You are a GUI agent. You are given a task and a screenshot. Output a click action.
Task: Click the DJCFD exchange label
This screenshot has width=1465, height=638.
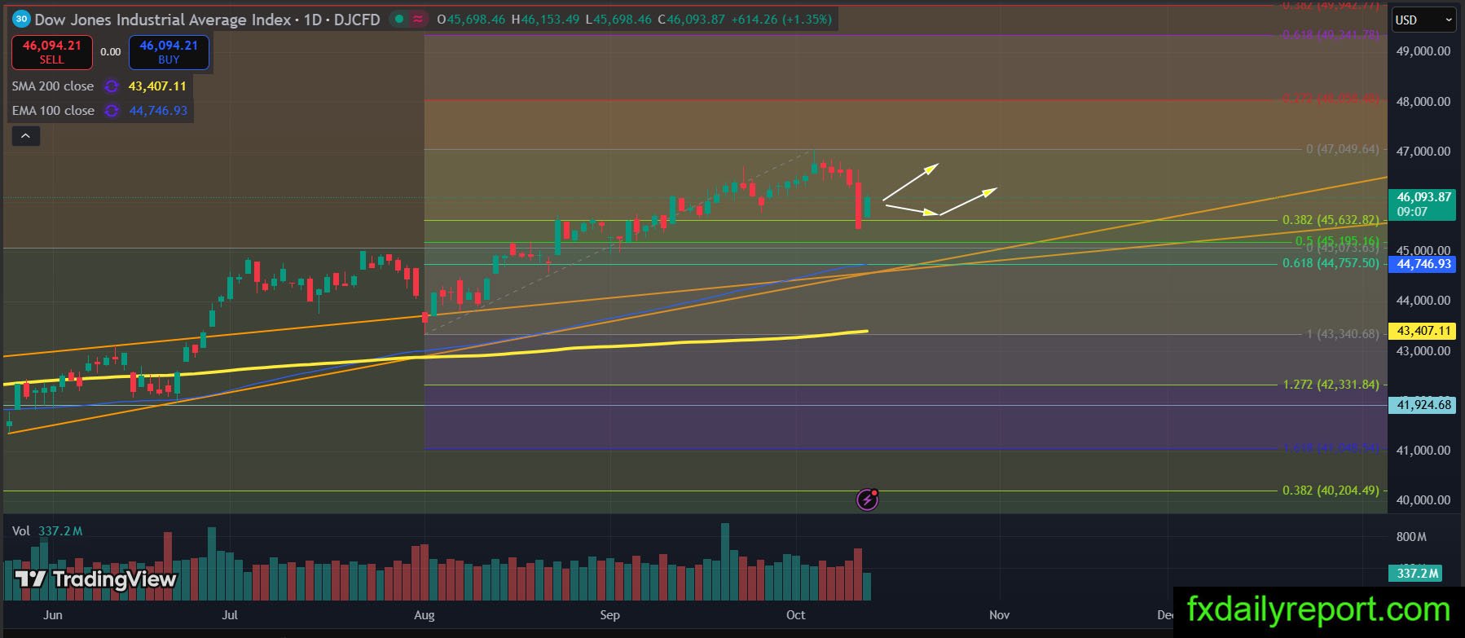(357, 19)
